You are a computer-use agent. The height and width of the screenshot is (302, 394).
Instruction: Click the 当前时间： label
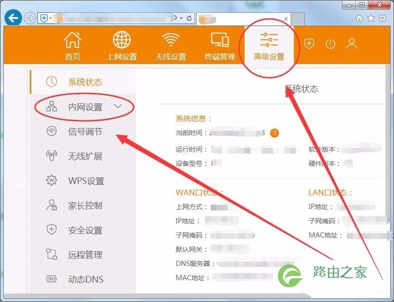click(x=192, y=133)
